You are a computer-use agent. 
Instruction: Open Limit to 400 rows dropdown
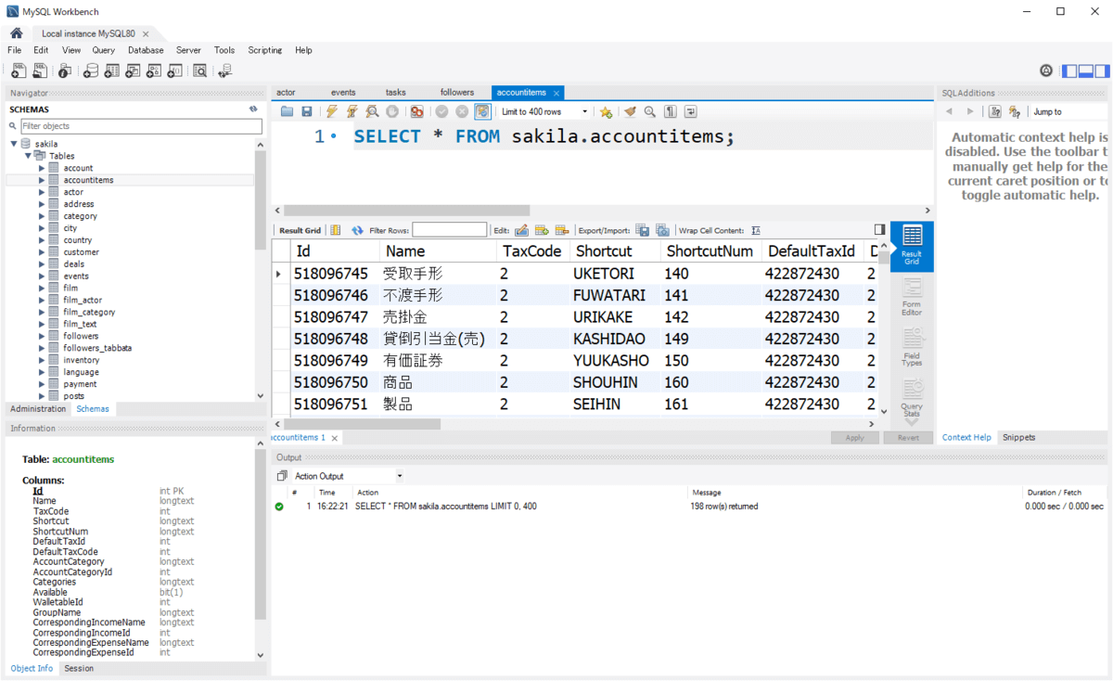(544, 111)
